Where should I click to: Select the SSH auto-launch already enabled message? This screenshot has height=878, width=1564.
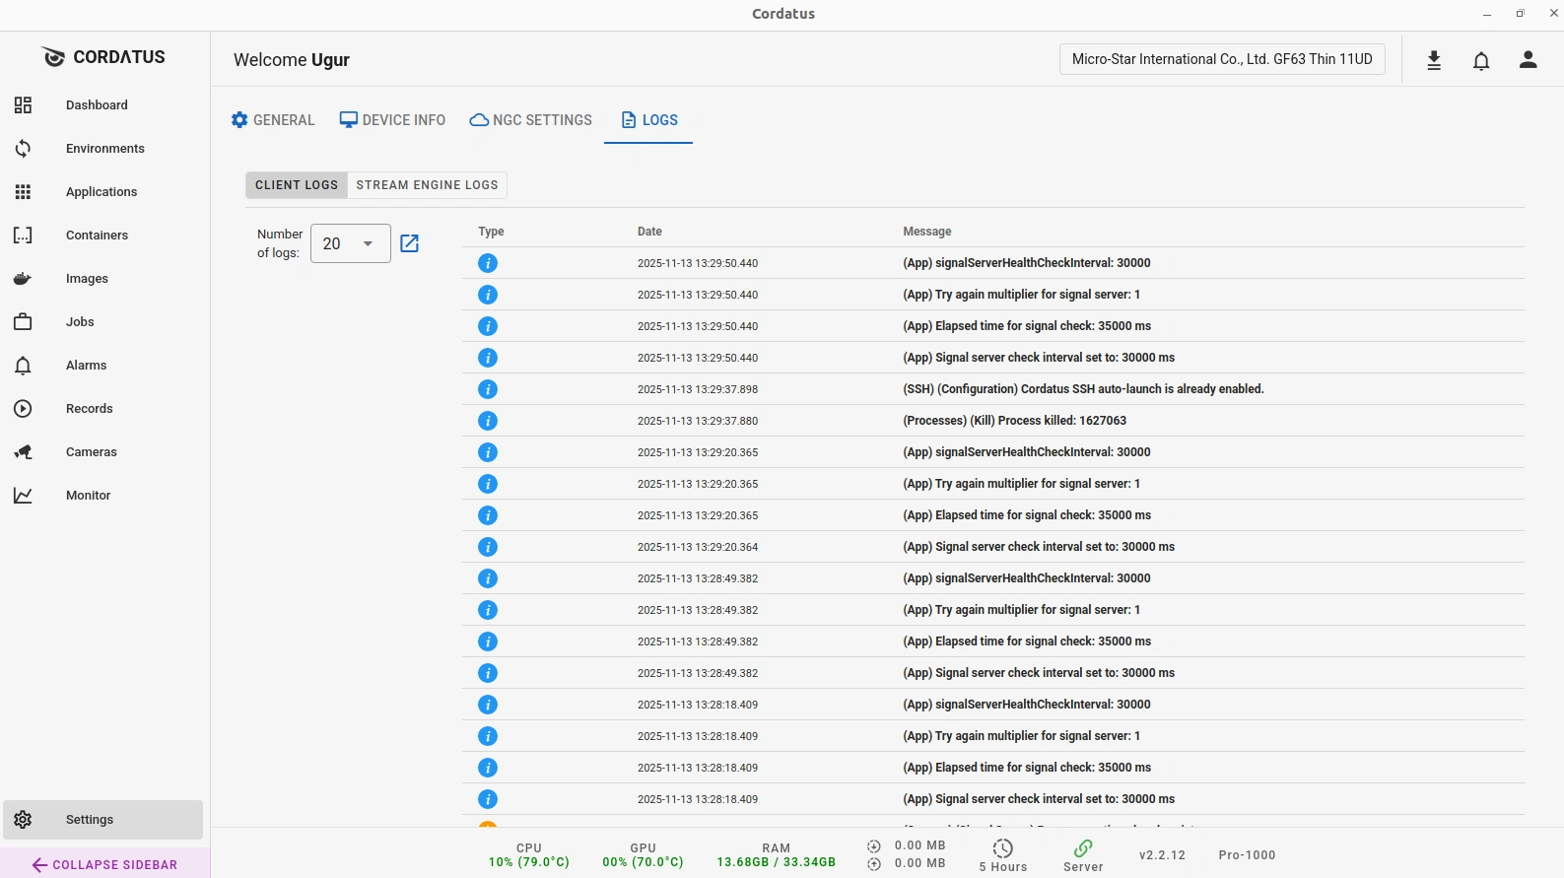[x=1083, y=389]
